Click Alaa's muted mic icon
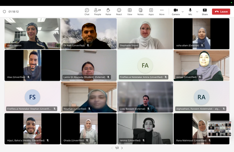This screenshot has height=152, width=234. click(x=28, y=77)
